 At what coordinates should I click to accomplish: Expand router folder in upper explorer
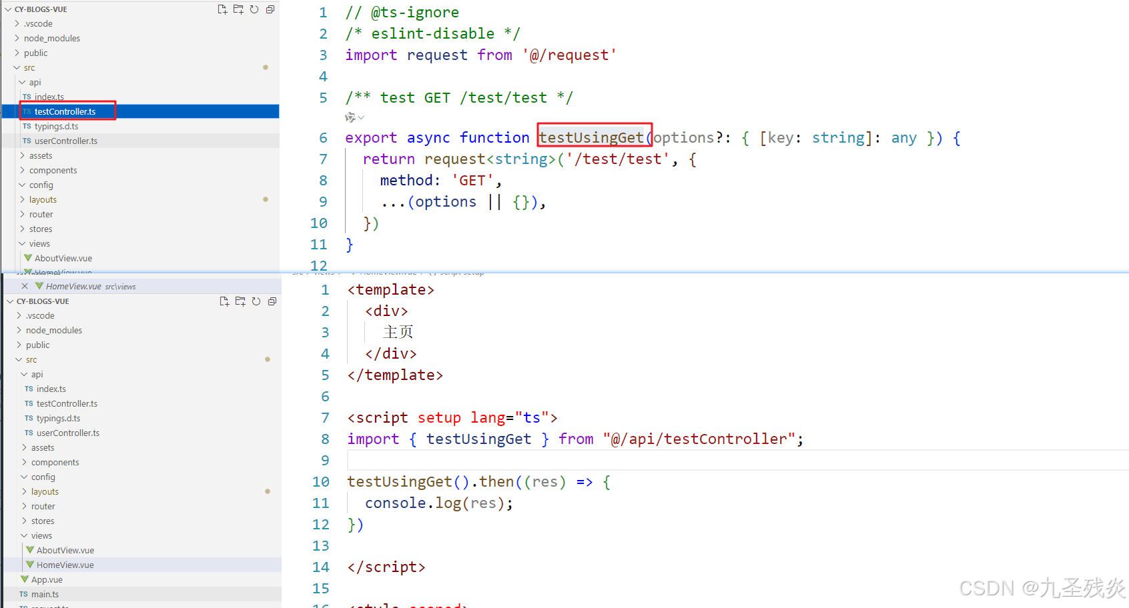pos(141,215)
